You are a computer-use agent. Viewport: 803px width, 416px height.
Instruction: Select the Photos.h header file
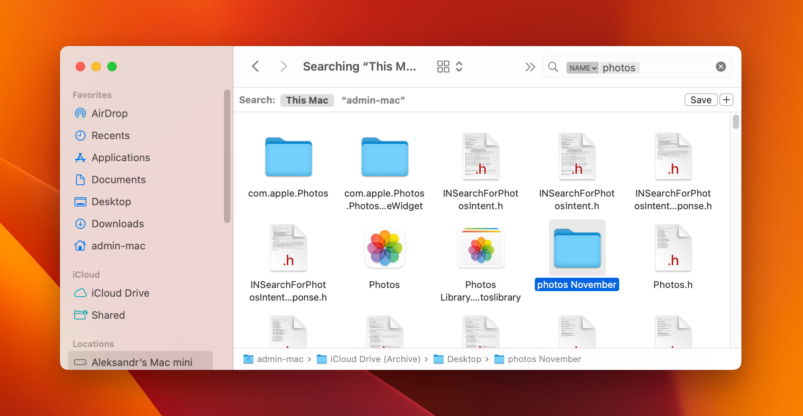pyautogui.click(x=673, y=248)
